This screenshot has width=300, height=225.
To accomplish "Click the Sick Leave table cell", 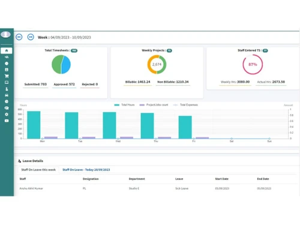I will tap(182, 188).
